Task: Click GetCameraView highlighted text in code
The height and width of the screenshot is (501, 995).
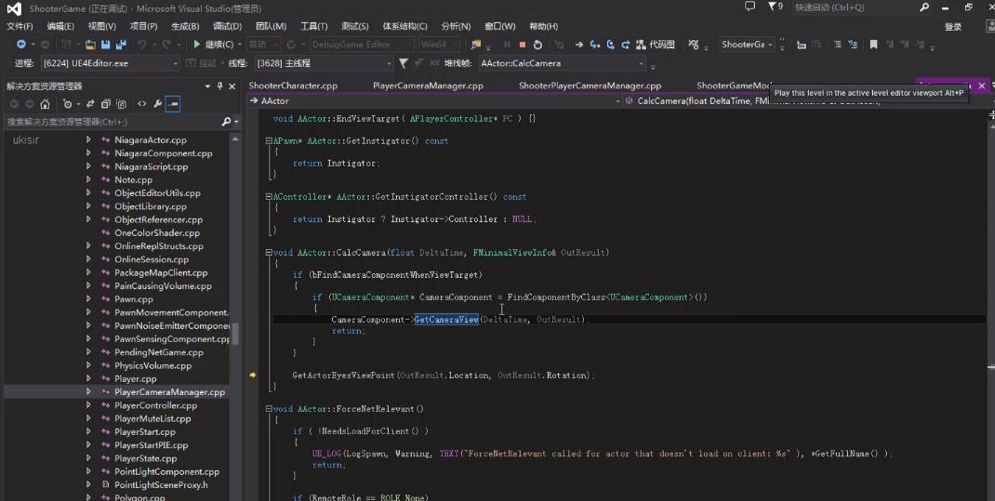Action: 446,320
